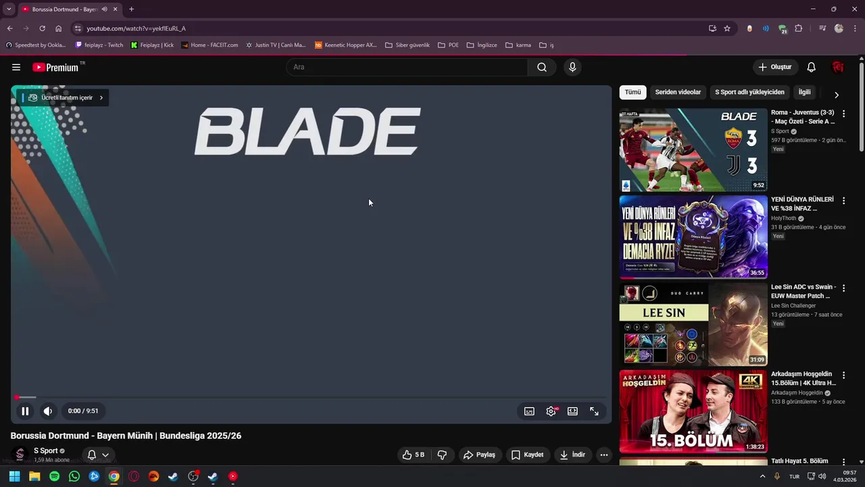Open Windows Start menu
The height and width of the screenshot is (487, 865).
(x=14, y=476)
